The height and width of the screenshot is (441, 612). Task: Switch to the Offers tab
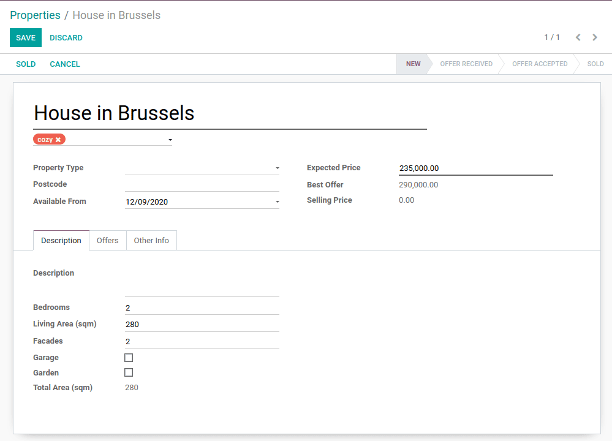[x=107, y=240]
